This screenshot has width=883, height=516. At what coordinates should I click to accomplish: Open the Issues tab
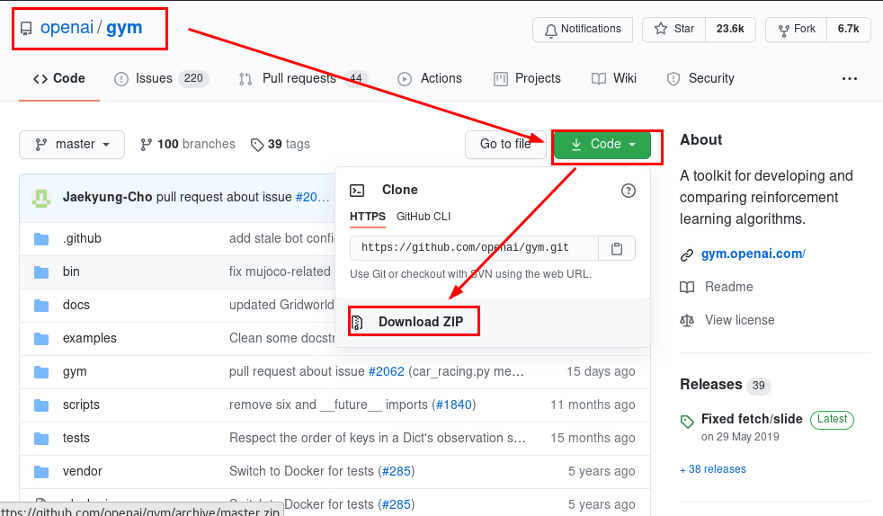(x=161, y=79)
